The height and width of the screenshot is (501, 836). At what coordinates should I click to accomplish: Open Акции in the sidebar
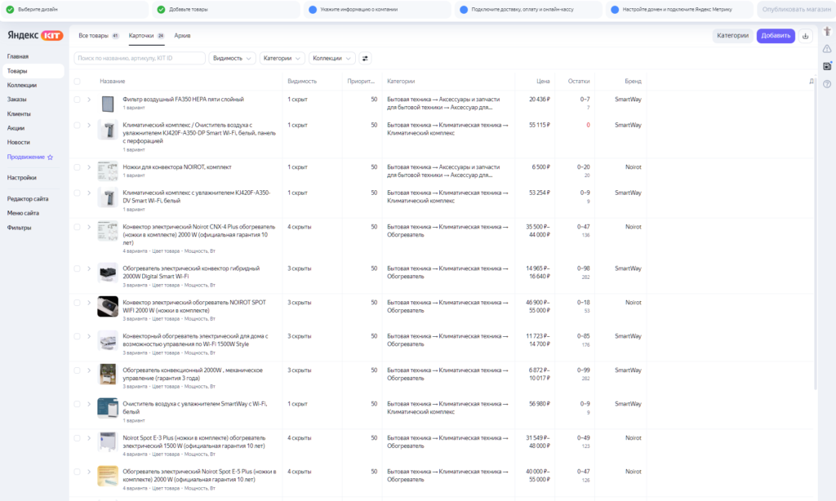16,128
